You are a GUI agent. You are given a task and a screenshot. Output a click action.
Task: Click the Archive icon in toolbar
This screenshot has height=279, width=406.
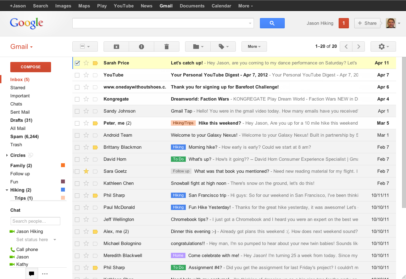[116, 46]
